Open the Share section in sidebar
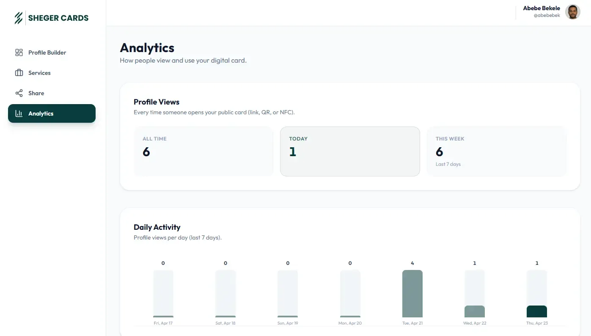 (x=52, y=93)
